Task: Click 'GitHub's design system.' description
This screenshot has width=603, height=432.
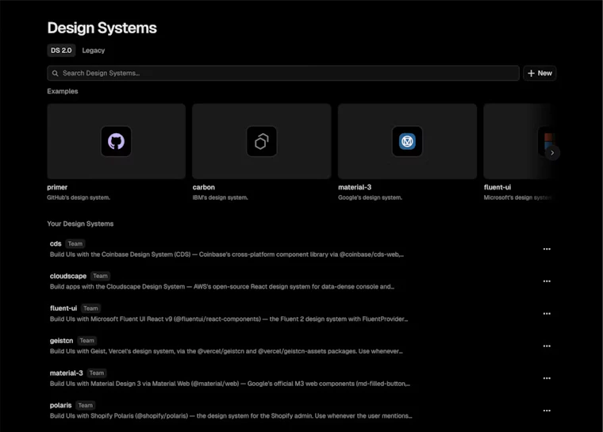Action: [x=79, y=197]
